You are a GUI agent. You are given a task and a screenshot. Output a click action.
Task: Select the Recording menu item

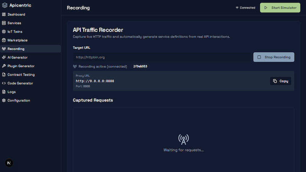16,49
